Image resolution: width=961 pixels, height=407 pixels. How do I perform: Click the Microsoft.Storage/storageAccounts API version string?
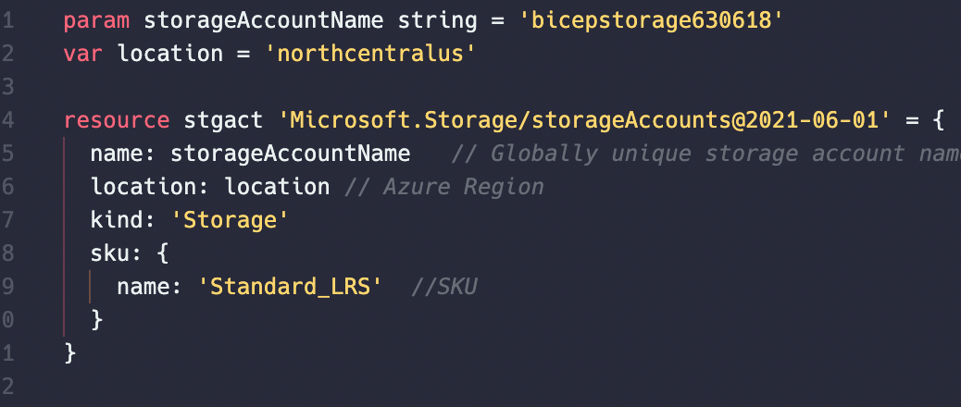(x=584, y=120)
